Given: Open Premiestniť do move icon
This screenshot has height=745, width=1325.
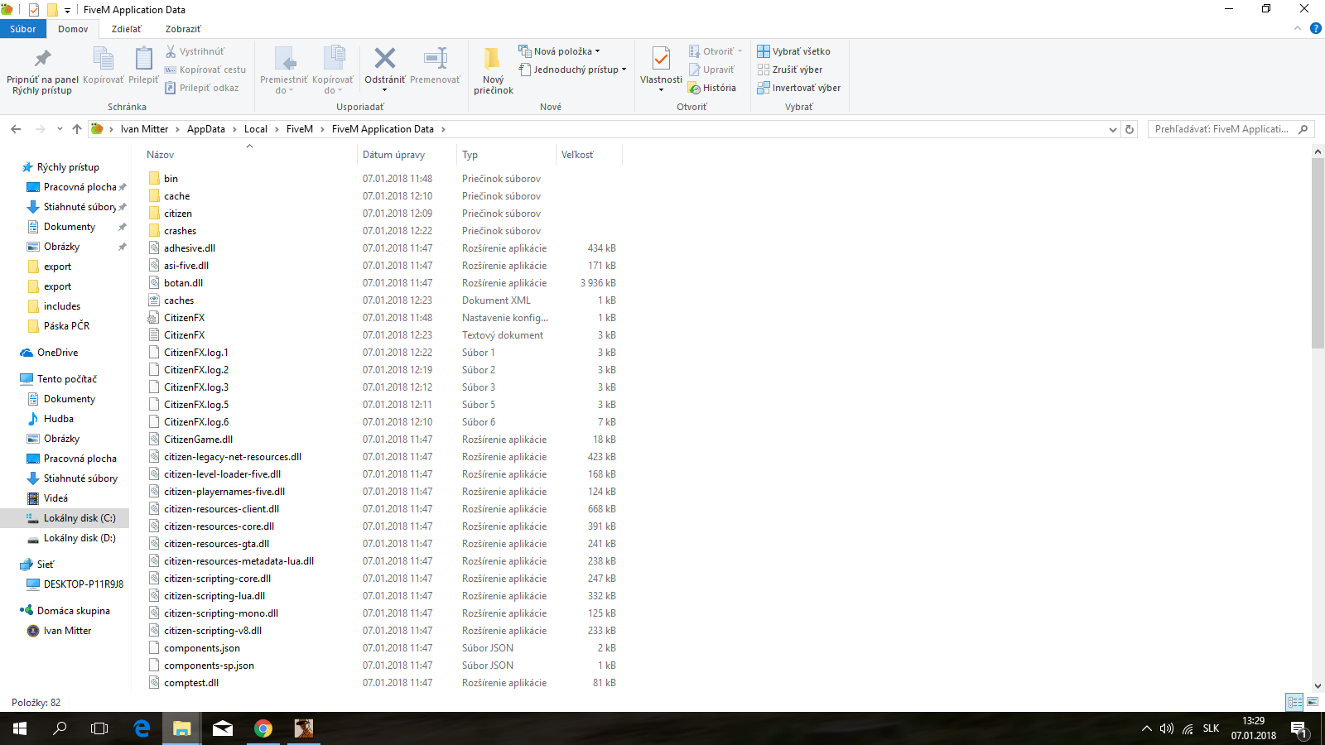Looking at the screenshot, I should point(284,59).
